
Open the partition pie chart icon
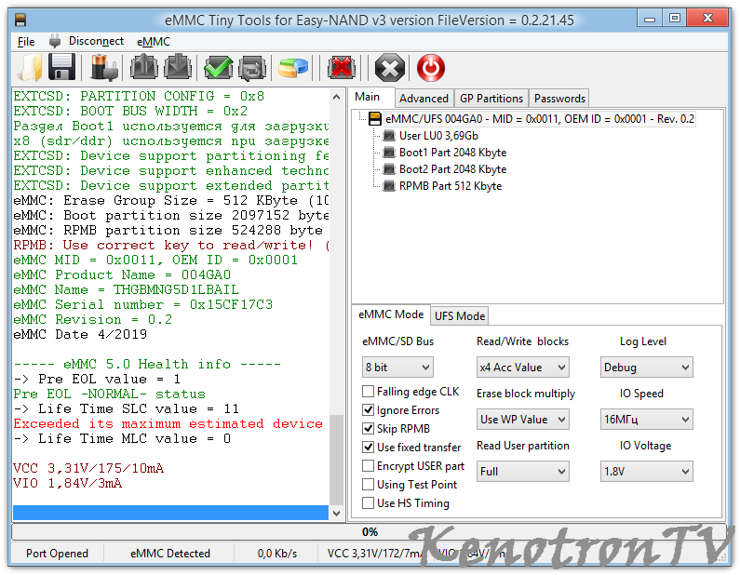[x=293, y=67]
